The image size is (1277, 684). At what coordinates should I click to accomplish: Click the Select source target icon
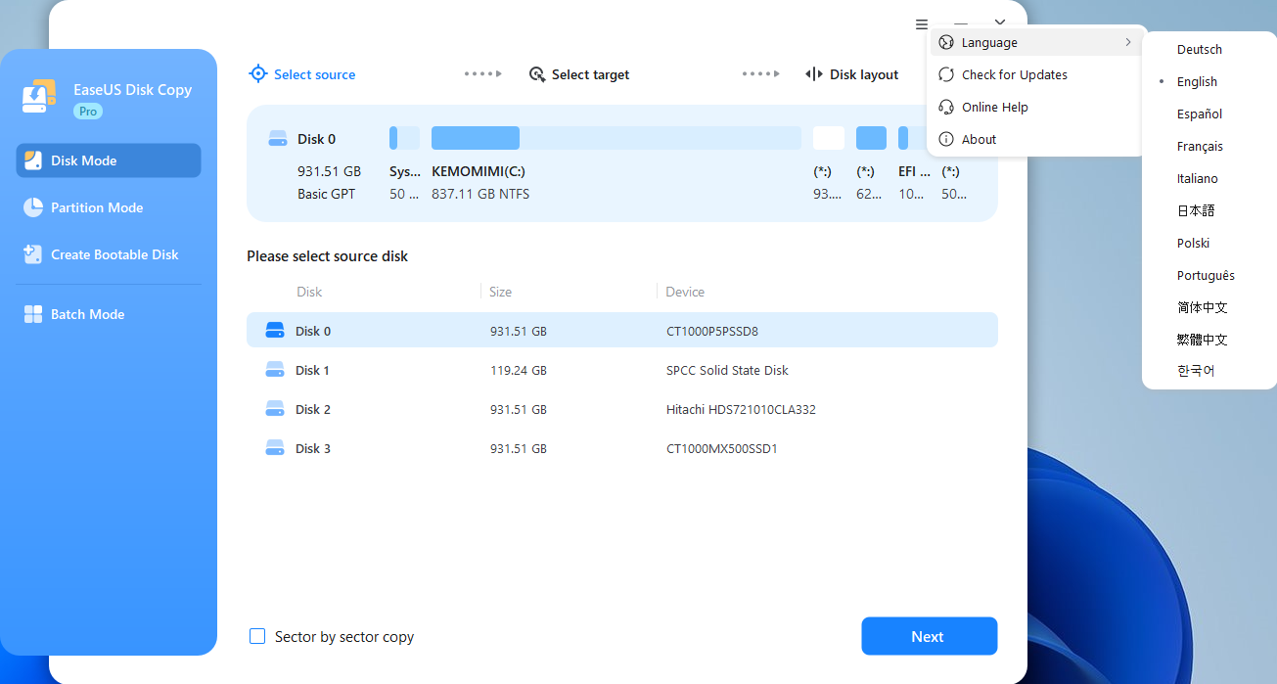(258, 74)
